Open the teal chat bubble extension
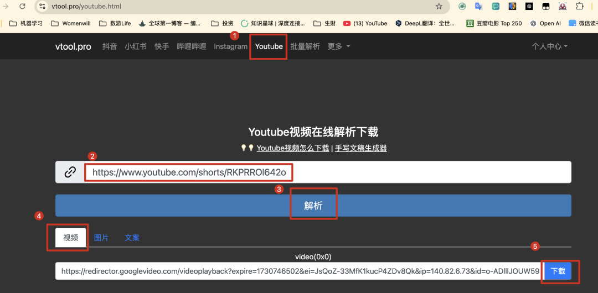This screenshot has height=293, width=598. point(496,6)
